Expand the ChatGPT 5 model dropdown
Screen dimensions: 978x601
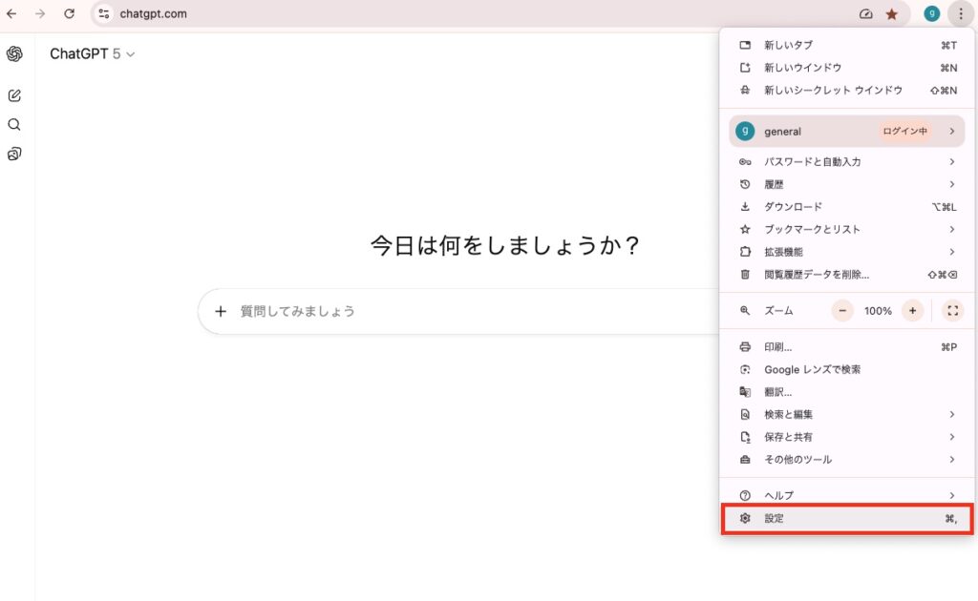pyautogui.click(x=93, y=54)
